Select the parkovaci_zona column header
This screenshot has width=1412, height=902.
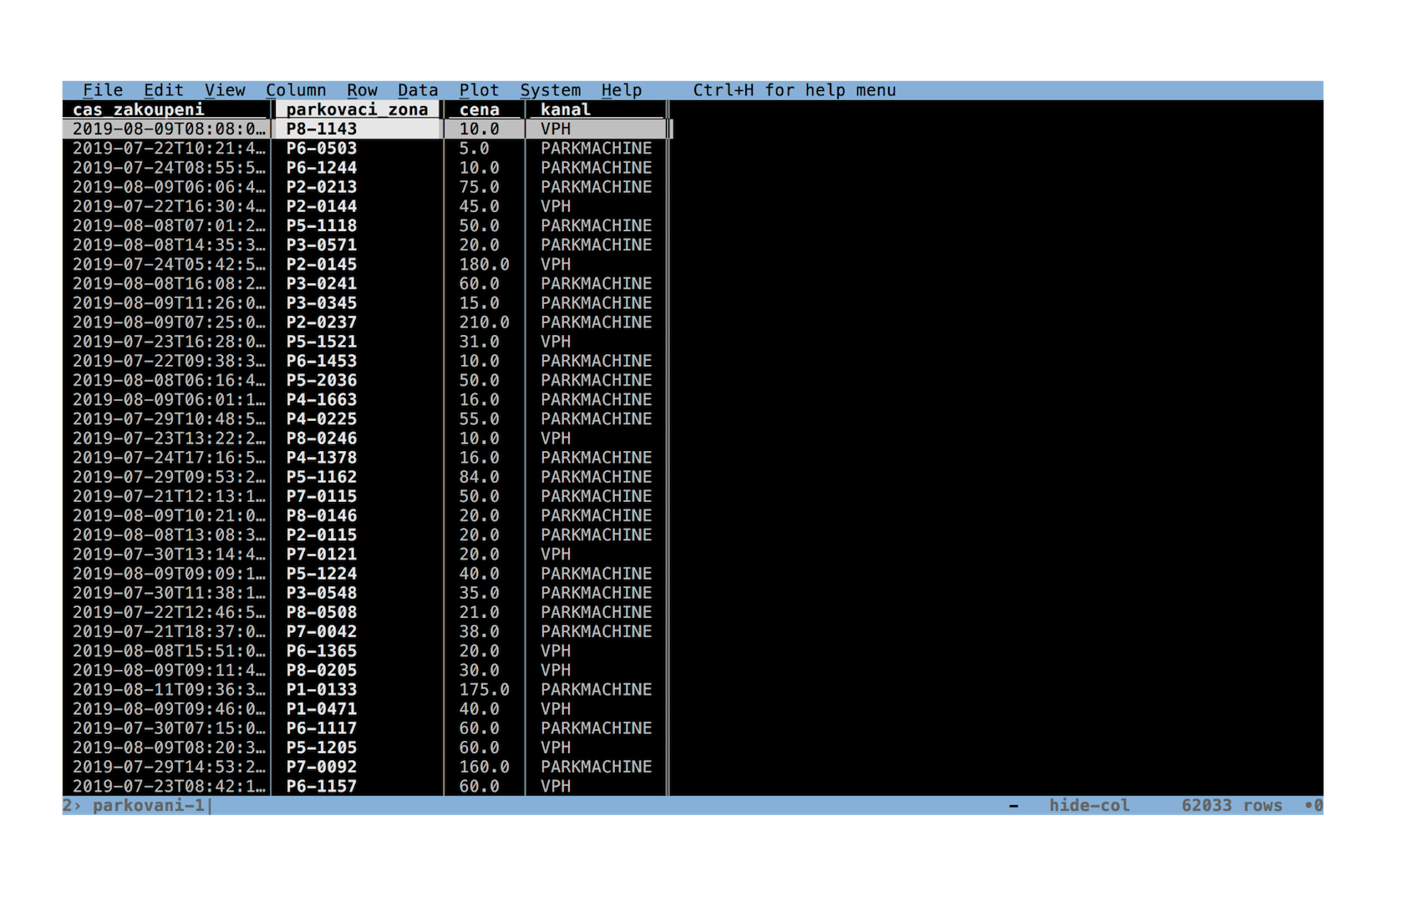click(x=358, y=109)
